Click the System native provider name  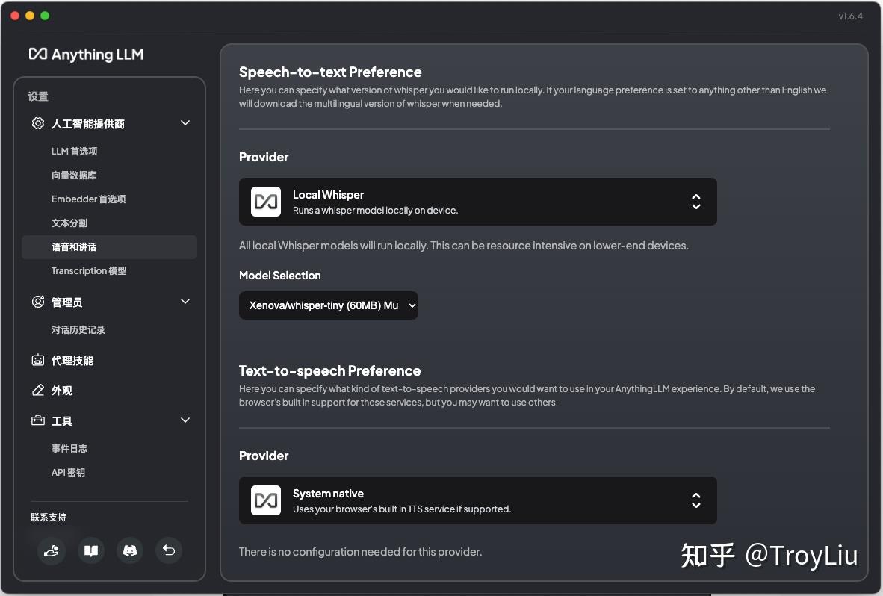pyautogui.click(x=328, y=494)
